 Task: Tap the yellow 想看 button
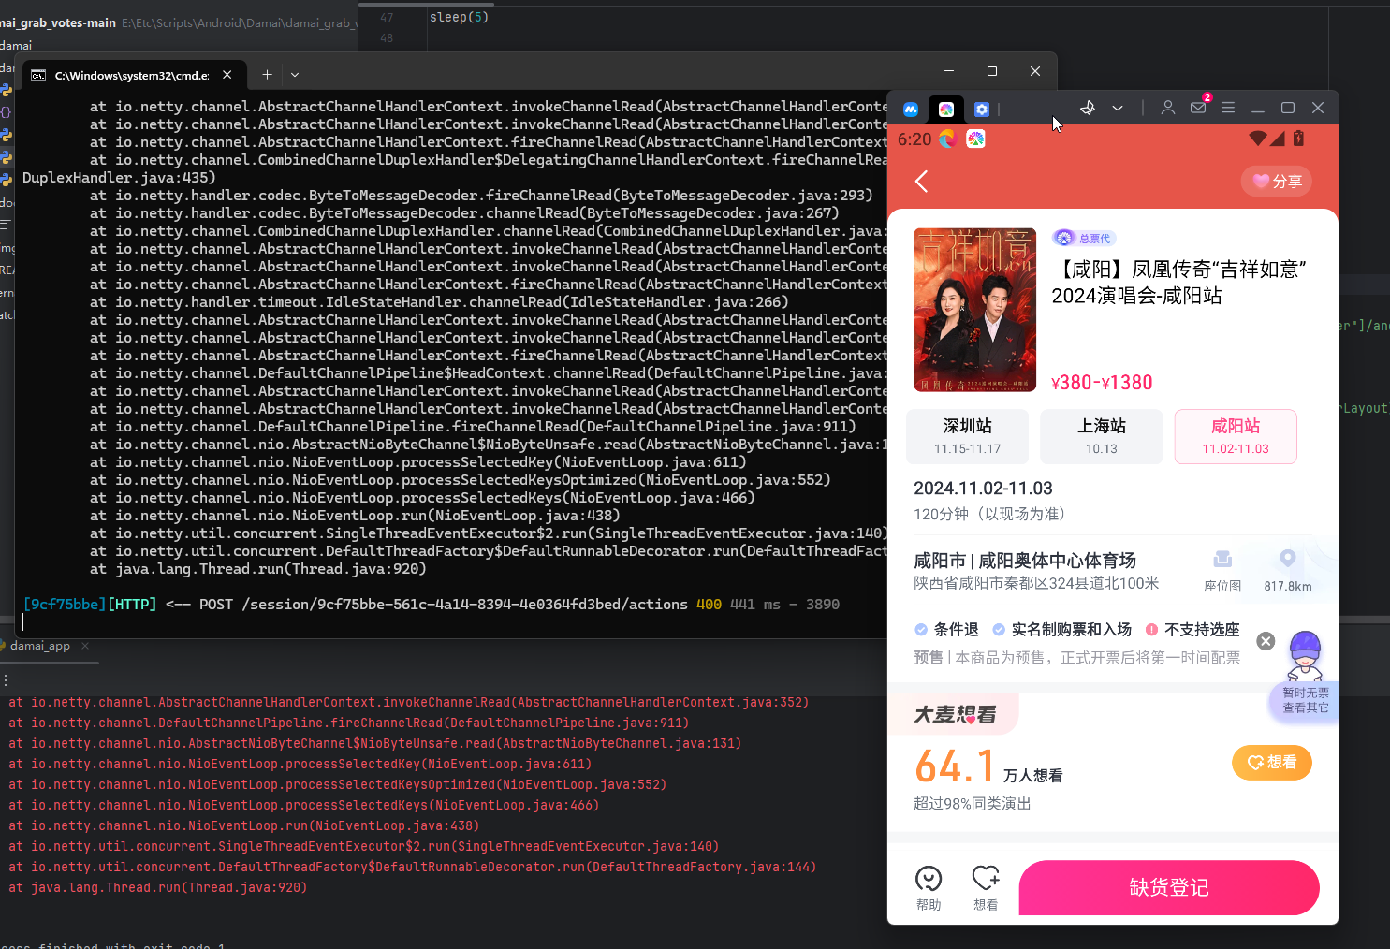[x=1271, y=763]
